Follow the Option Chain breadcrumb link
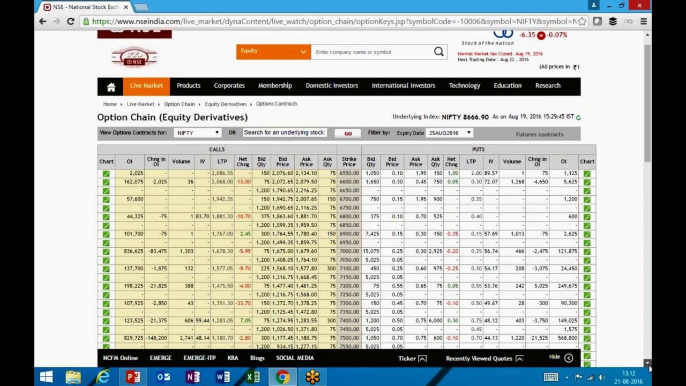The image size is (686, 386). [180, 104]
